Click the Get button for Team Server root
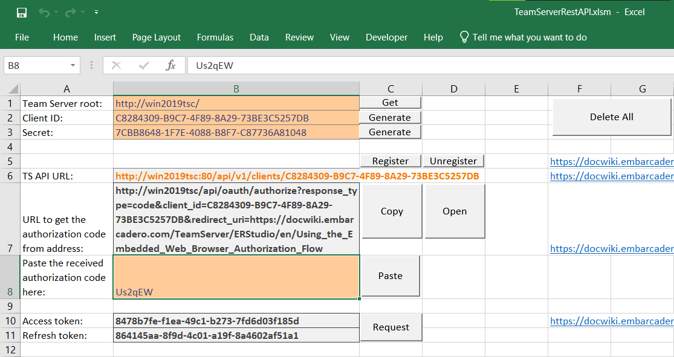Image resolution: width=674 pixels, height=357 pixels. point(390,103)
